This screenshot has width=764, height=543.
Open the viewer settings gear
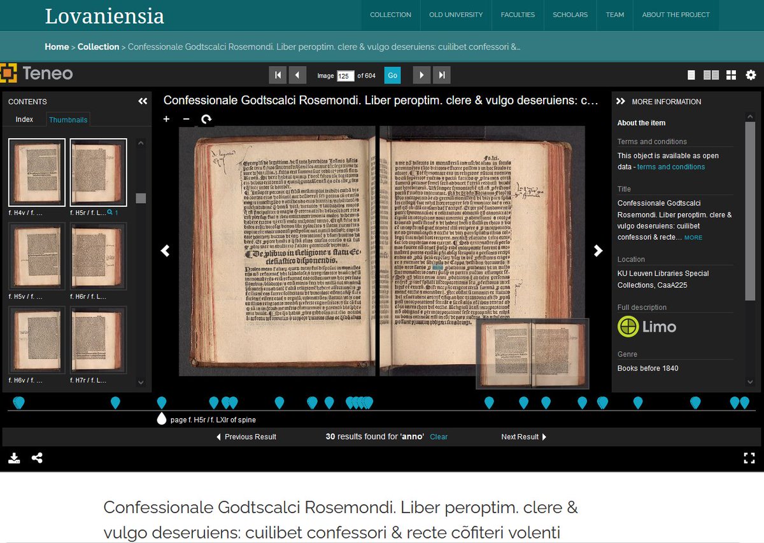coord(751,74)
